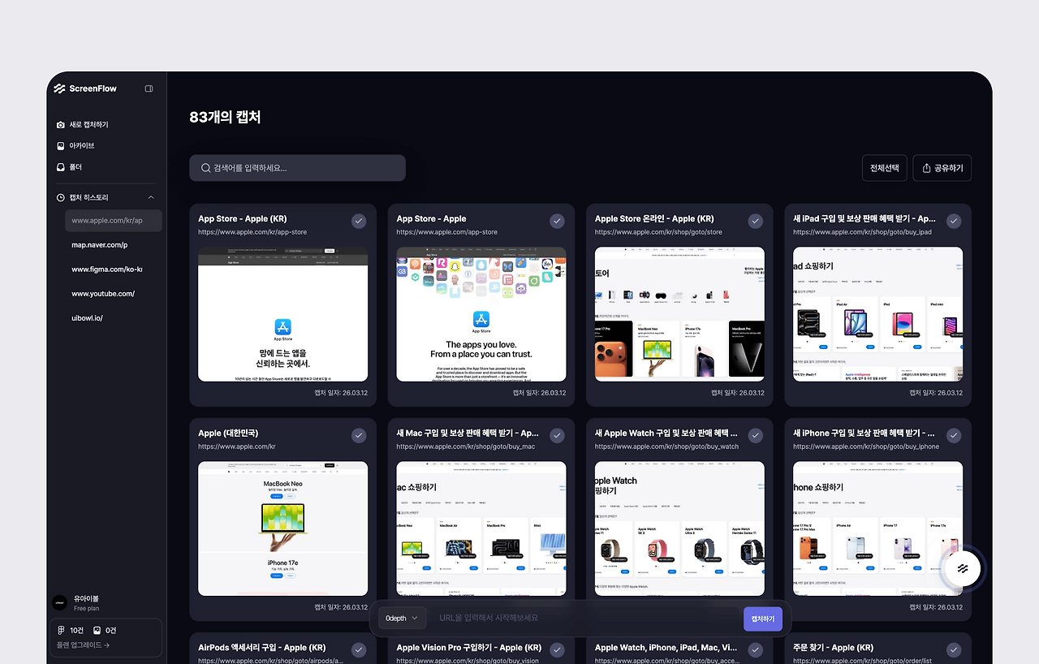The width and height of the screenshot is (1039, 664).
Task: Open the Apple Store 온라인 capture thumbnail
Action: point(679,314)
